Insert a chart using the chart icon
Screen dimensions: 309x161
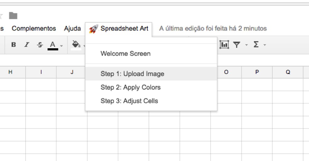tap(224, 45)
